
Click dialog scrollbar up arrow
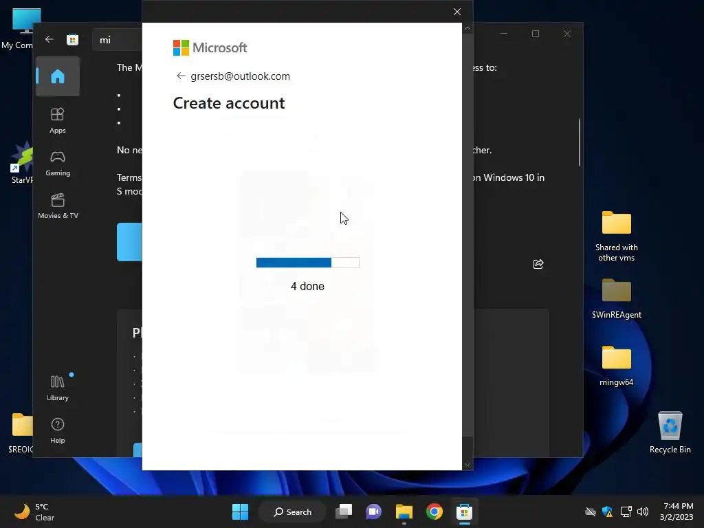(467, 28)
